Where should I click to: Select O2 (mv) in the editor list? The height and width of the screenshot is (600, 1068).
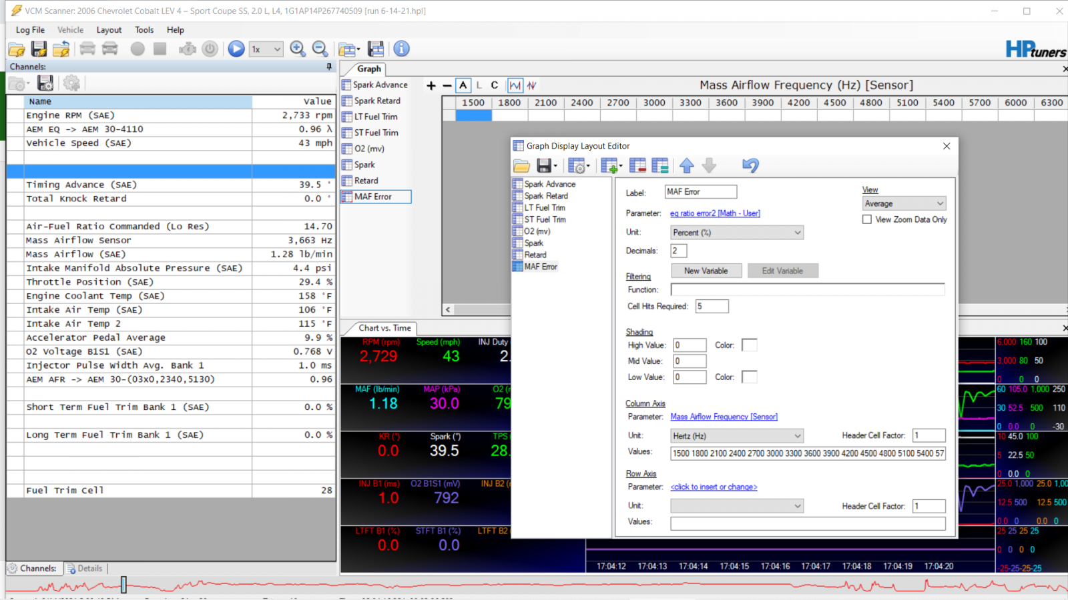pos(537,231)
